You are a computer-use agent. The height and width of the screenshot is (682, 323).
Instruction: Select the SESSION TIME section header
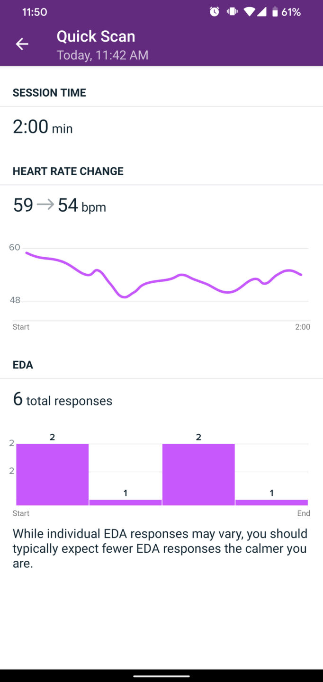(49, 92)
